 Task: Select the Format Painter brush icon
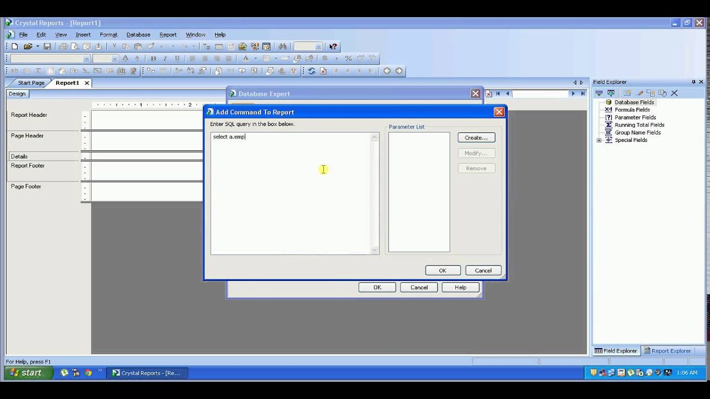point(150,47)
